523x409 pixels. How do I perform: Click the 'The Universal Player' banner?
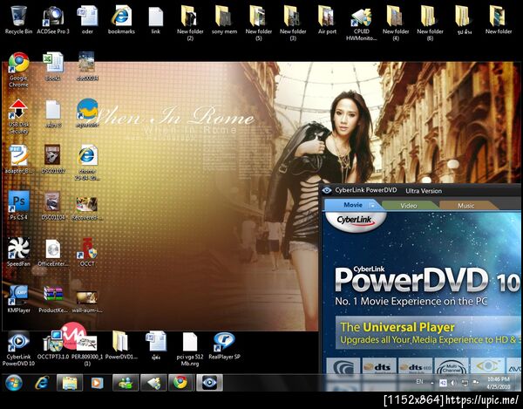(x=428, y=332)
